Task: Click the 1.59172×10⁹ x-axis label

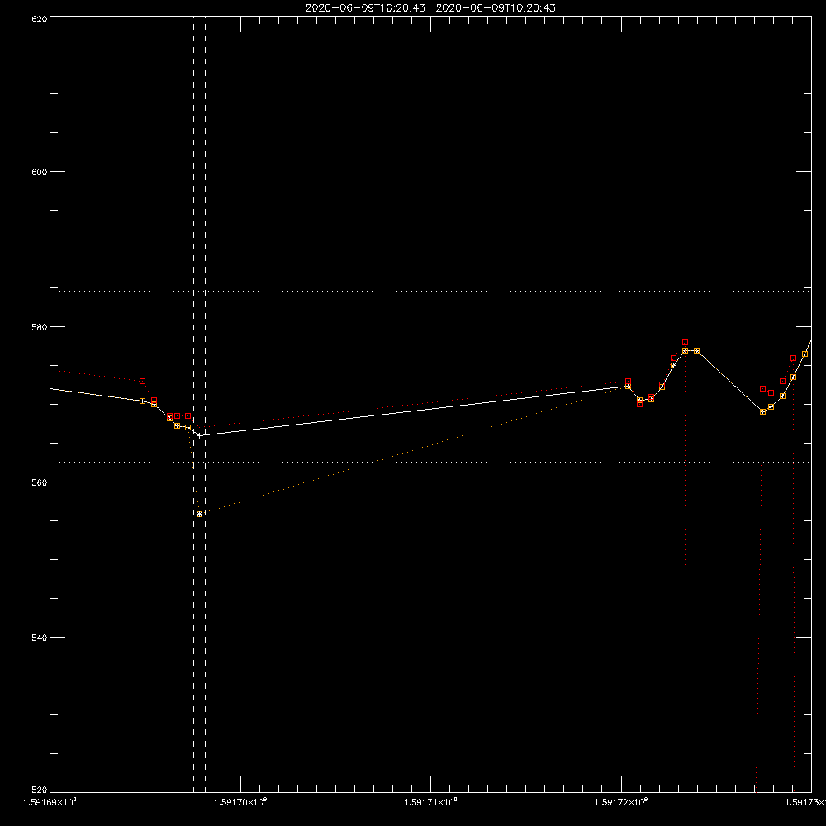Action: [622, 802]
